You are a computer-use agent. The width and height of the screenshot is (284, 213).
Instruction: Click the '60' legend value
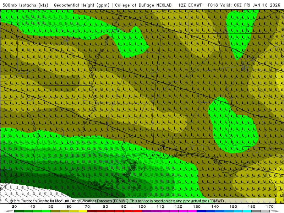pyautogui.click(x=69, y=207)
